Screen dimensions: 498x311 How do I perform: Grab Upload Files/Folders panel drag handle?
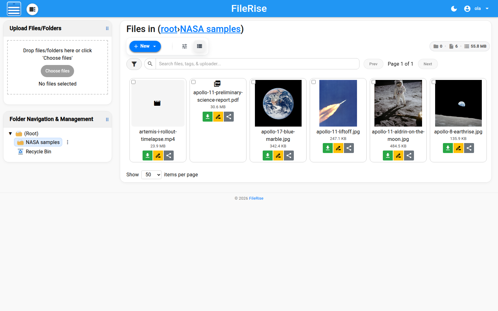107,28
